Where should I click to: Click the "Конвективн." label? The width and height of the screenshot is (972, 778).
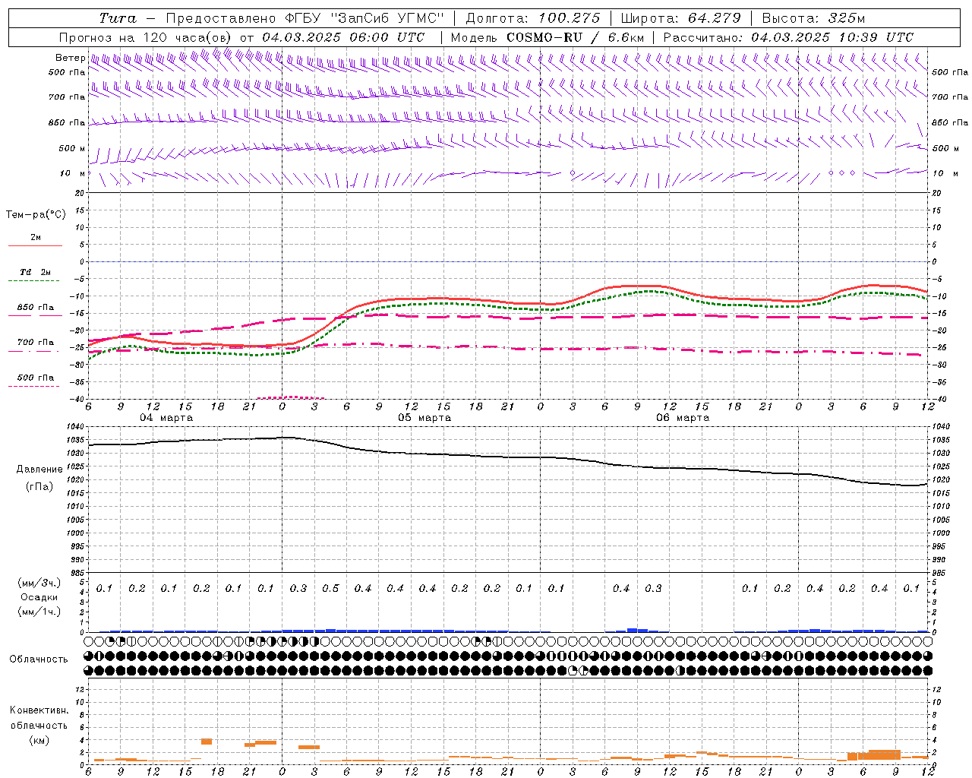tap(39, 710)
